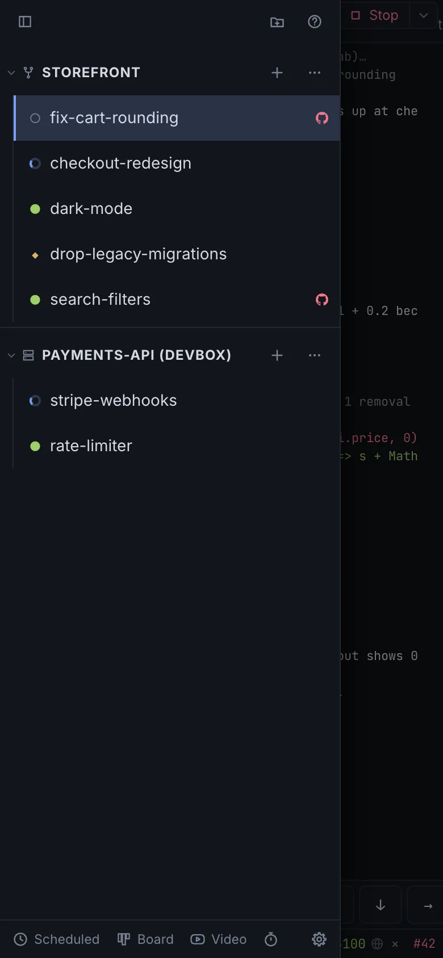Open the help question mark icon
Viewport: 443px width, 958px height.
[315, 22]
